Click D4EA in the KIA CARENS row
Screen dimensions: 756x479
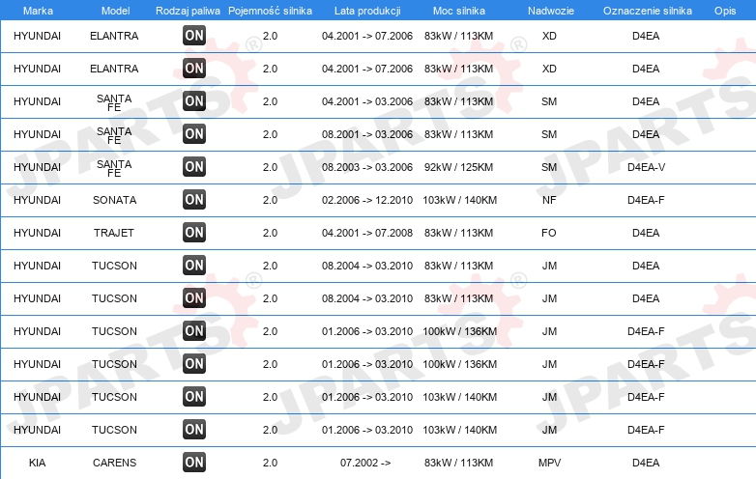pyautogui.click(x=646, y=463)
